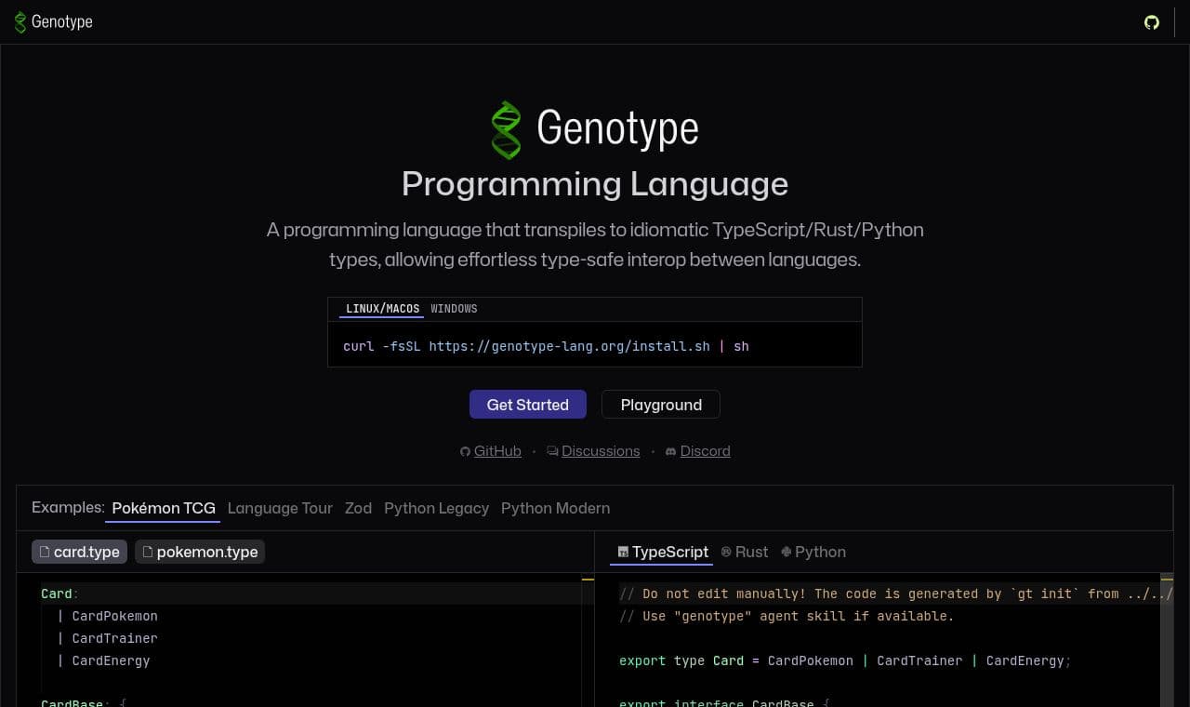Click the file icon on pokemon.type tab
Screen dimensions: 1190x707
pyautogui.click(x=148, y=552)
